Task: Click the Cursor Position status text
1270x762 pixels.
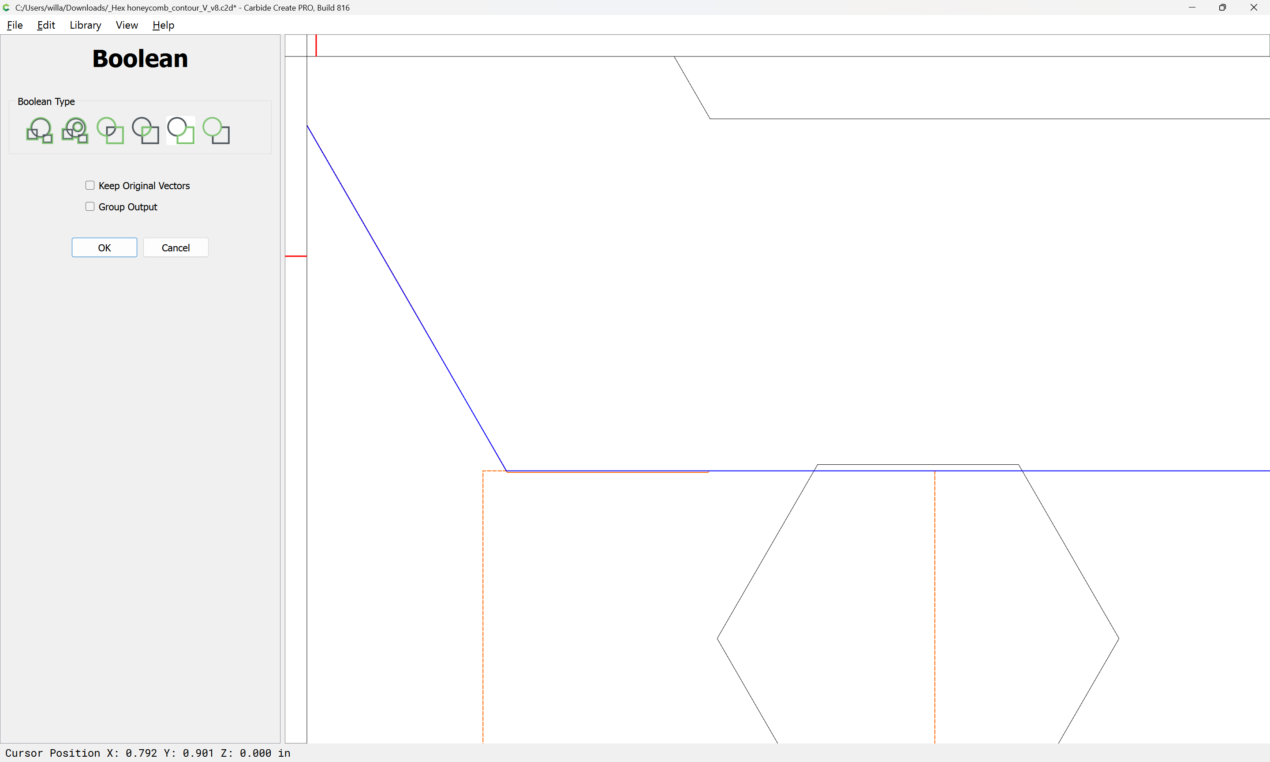Action: [148, 753]
